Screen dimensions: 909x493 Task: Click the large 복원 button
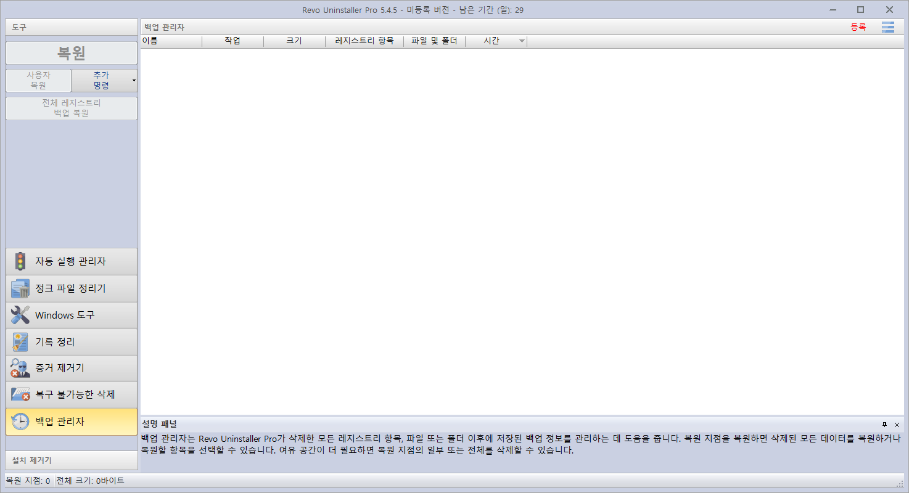pyautogui.click(x=72, y=53)
